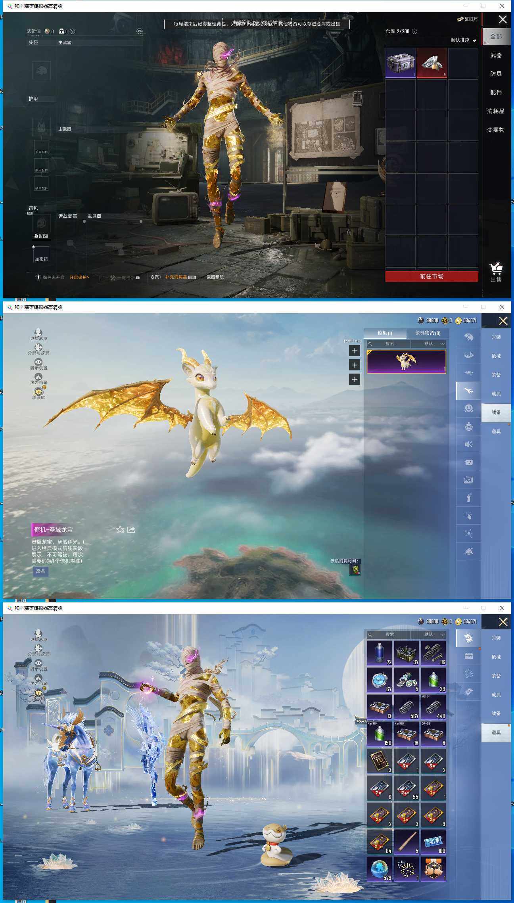Select the 1D card item with count 3
Viewport: 514px width, 903px height.
coord(380,761)
